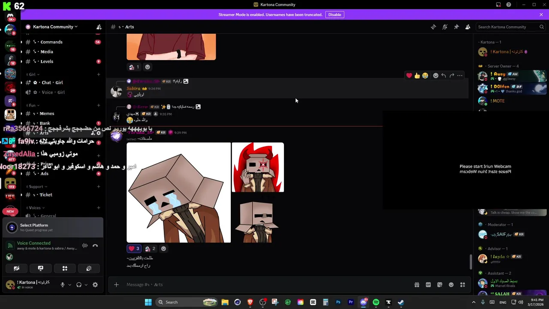Open red-background angry character image
Viewport: 549px width, 309px height.
point(258,167)
